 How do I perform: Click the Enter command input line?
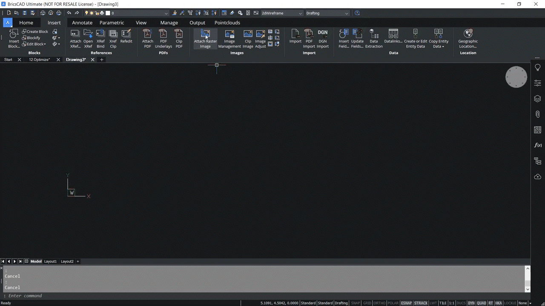coord(264,296)
